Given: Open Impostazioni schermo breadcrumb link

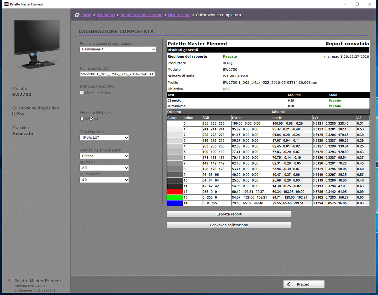Looking at the screenshot, I should click(x=141, y=15).
